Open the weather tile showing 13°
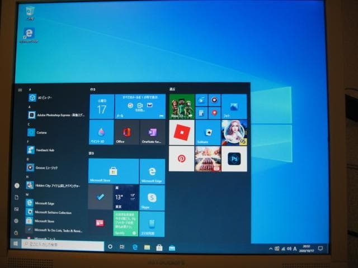358x268 pixels. [x=126, y=197]
